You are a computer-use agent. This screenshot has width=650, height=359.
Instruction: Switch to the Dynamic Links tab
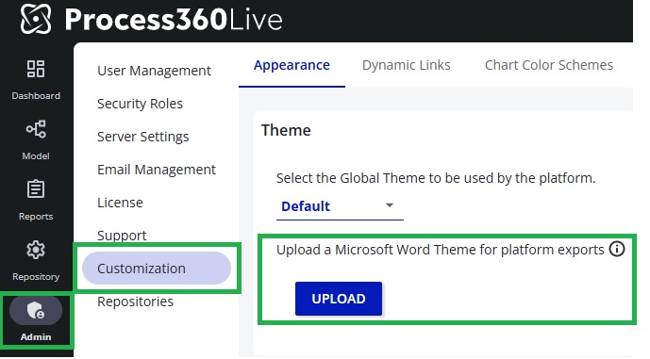407,65
